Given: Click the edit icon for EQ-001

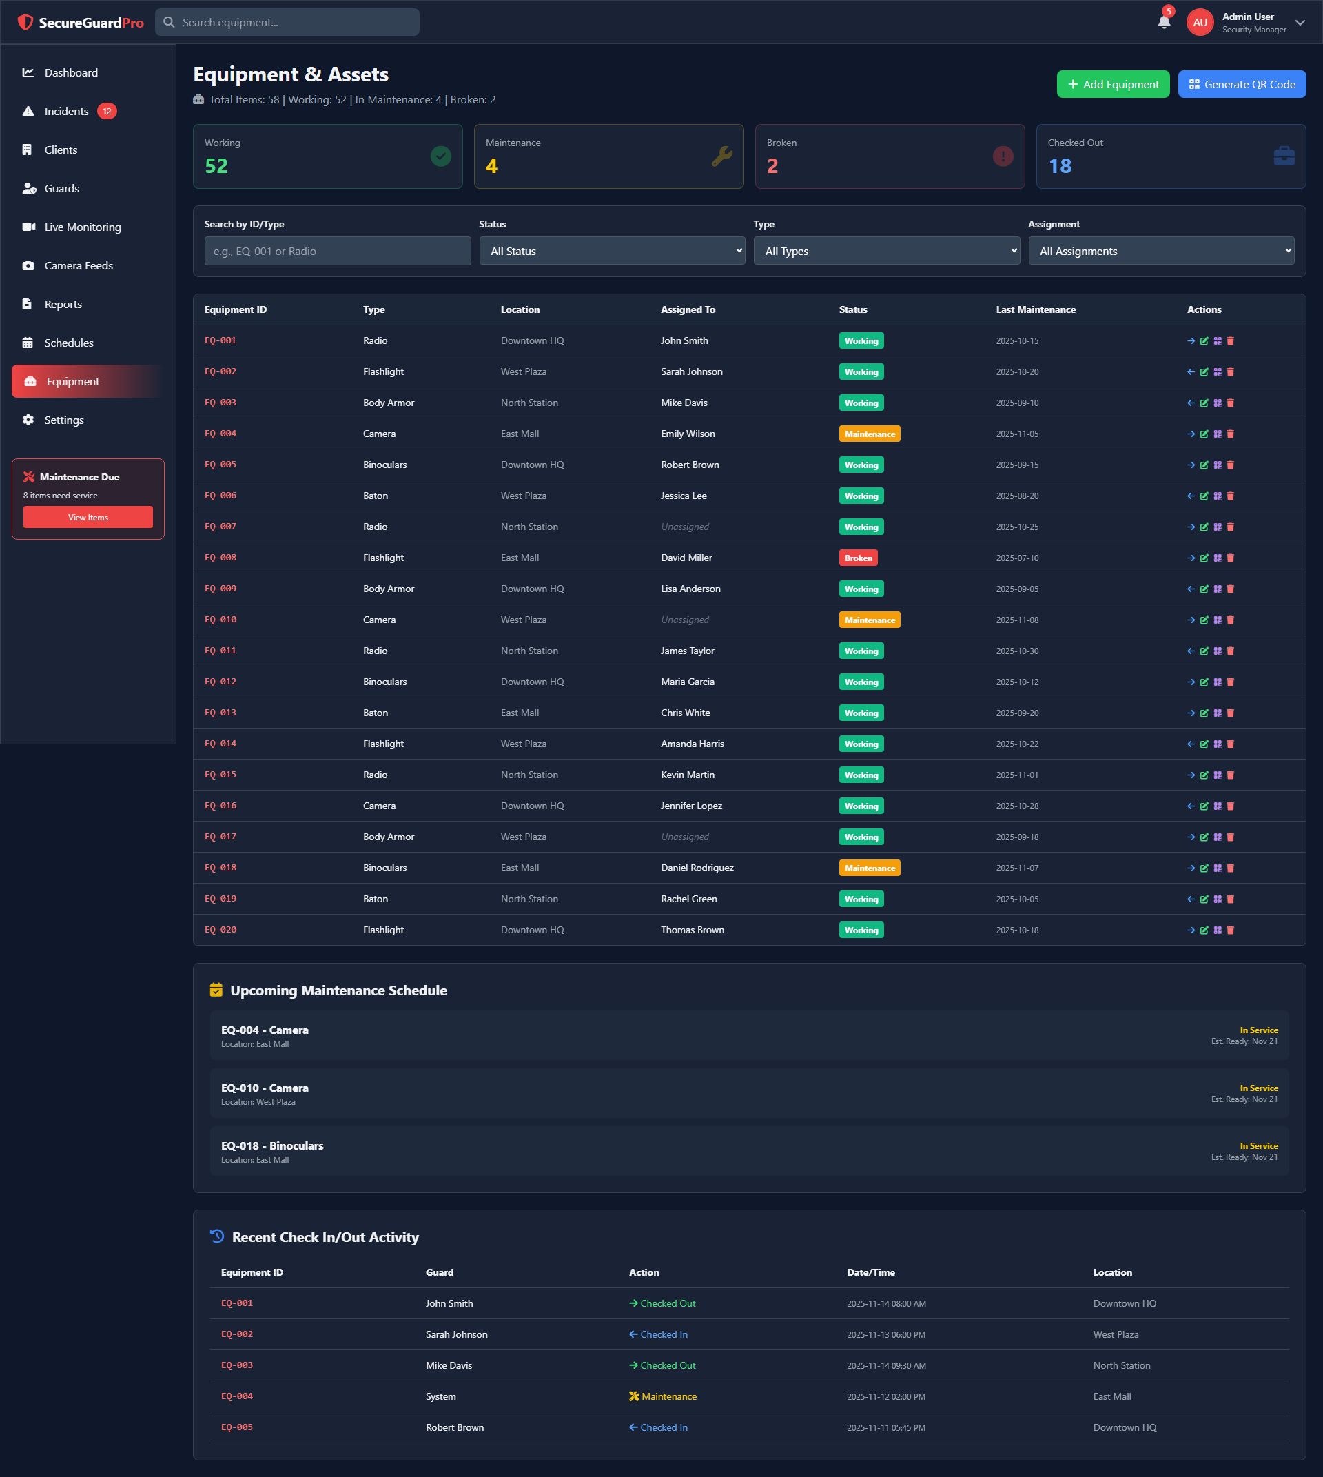Looking at the screenshot, I should coord(1204,341).
